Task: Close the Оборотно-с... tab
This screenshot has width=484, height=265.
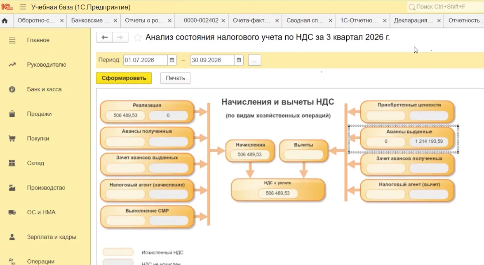Action: point(62,21)
